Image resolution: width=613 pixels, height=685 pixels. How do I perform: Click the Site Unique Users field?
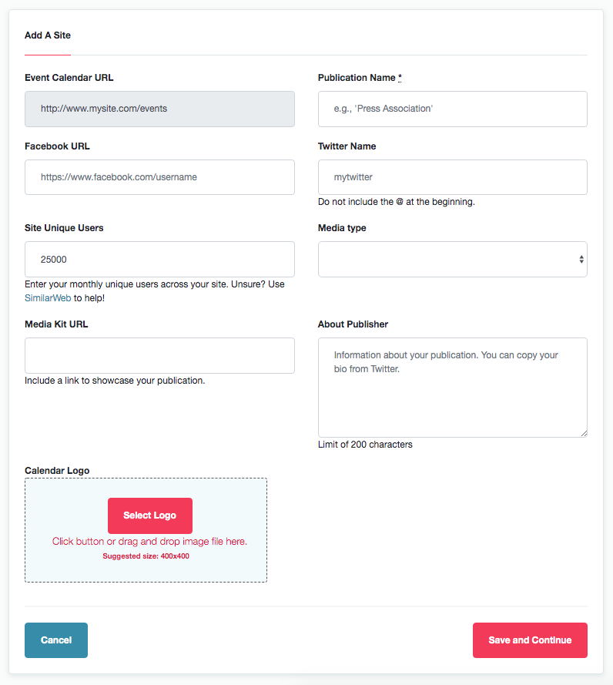[159, 259]
